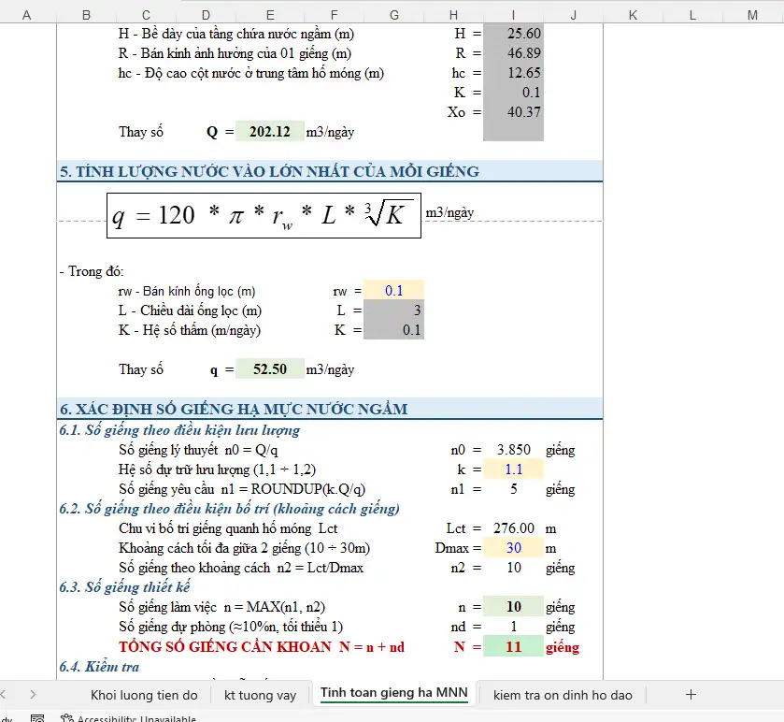Select the hc value cell 12.65

click(x=514, y=73)
